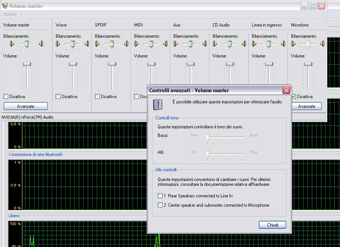Image resolution: width=340 pixels, height=247 pixels.
Task: Click right speaker icon in Aux balance
Action: coord(205,44)
